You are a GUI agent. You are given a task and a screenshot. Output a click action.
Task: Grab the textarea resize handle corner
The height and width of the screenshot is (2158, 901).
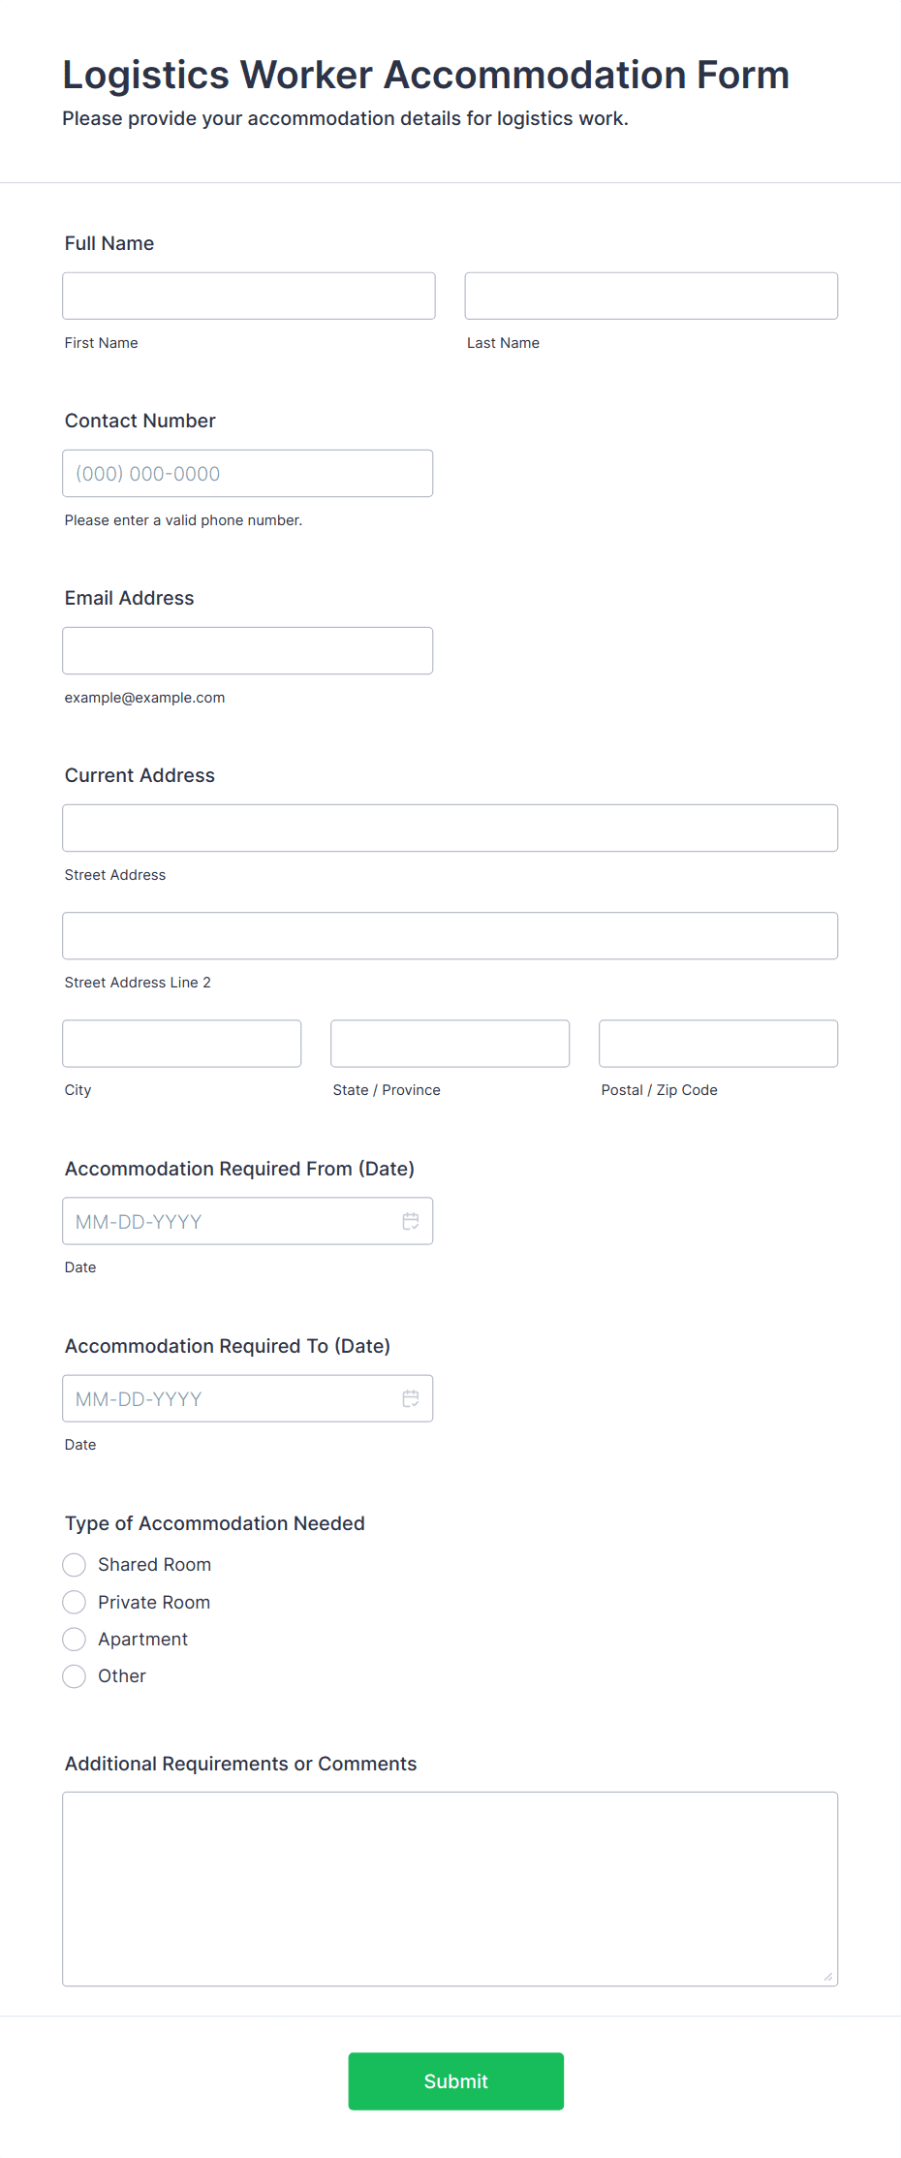pos(828,1977)
